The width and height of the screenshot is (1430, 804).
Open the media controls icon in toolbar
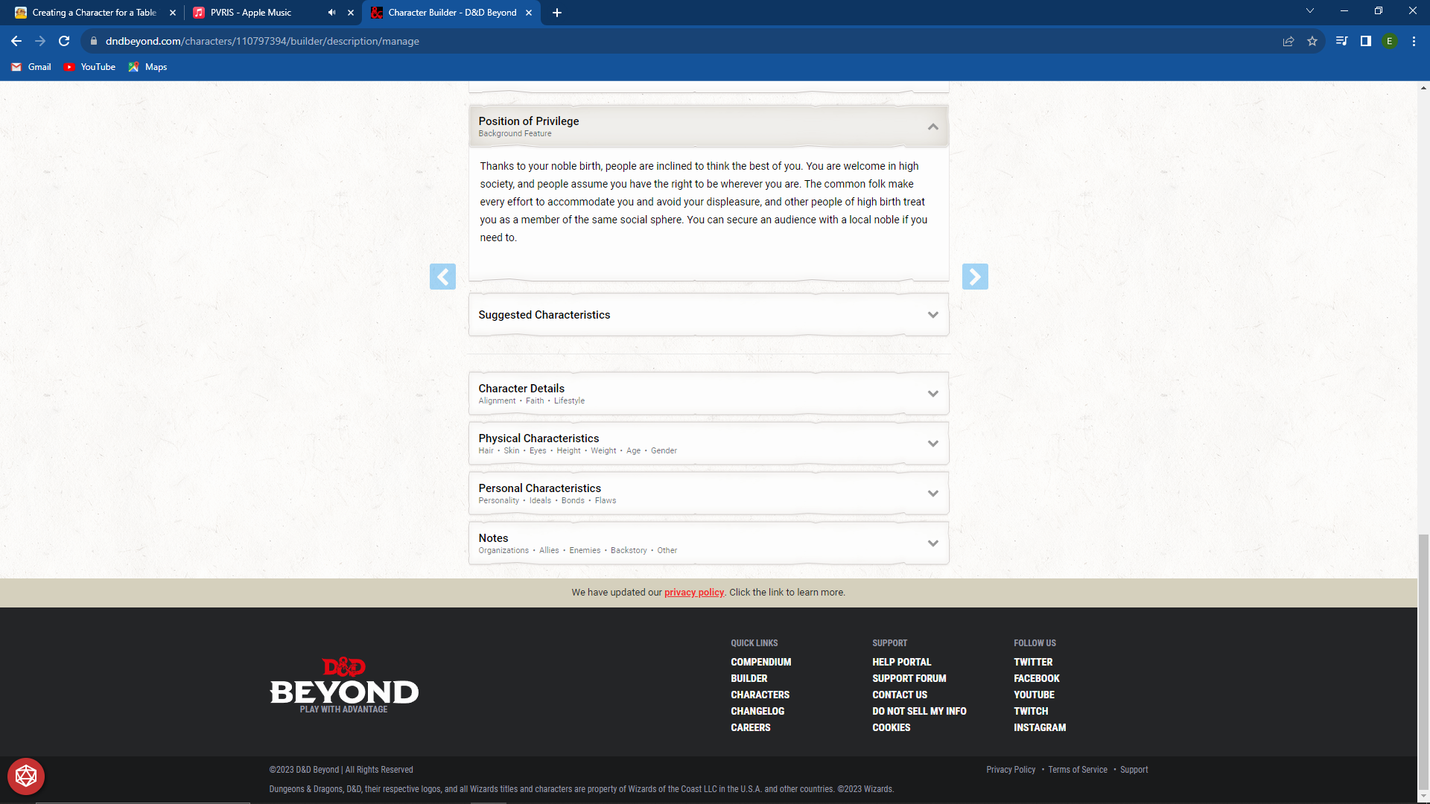pos(1341,41)
